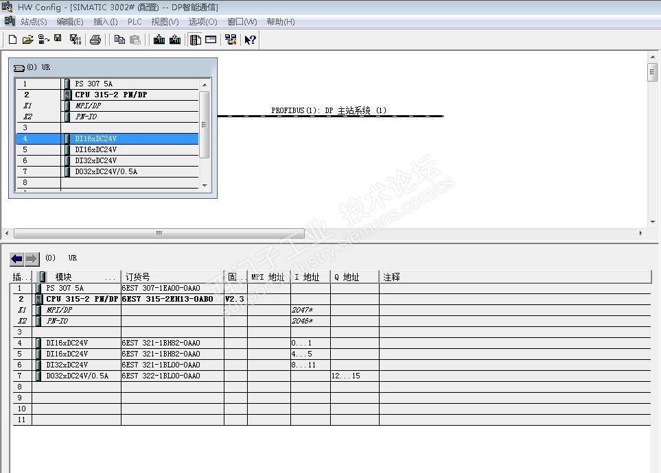Activate the context Help pointer icon
The image size is (661, 473).
[250, 40]
